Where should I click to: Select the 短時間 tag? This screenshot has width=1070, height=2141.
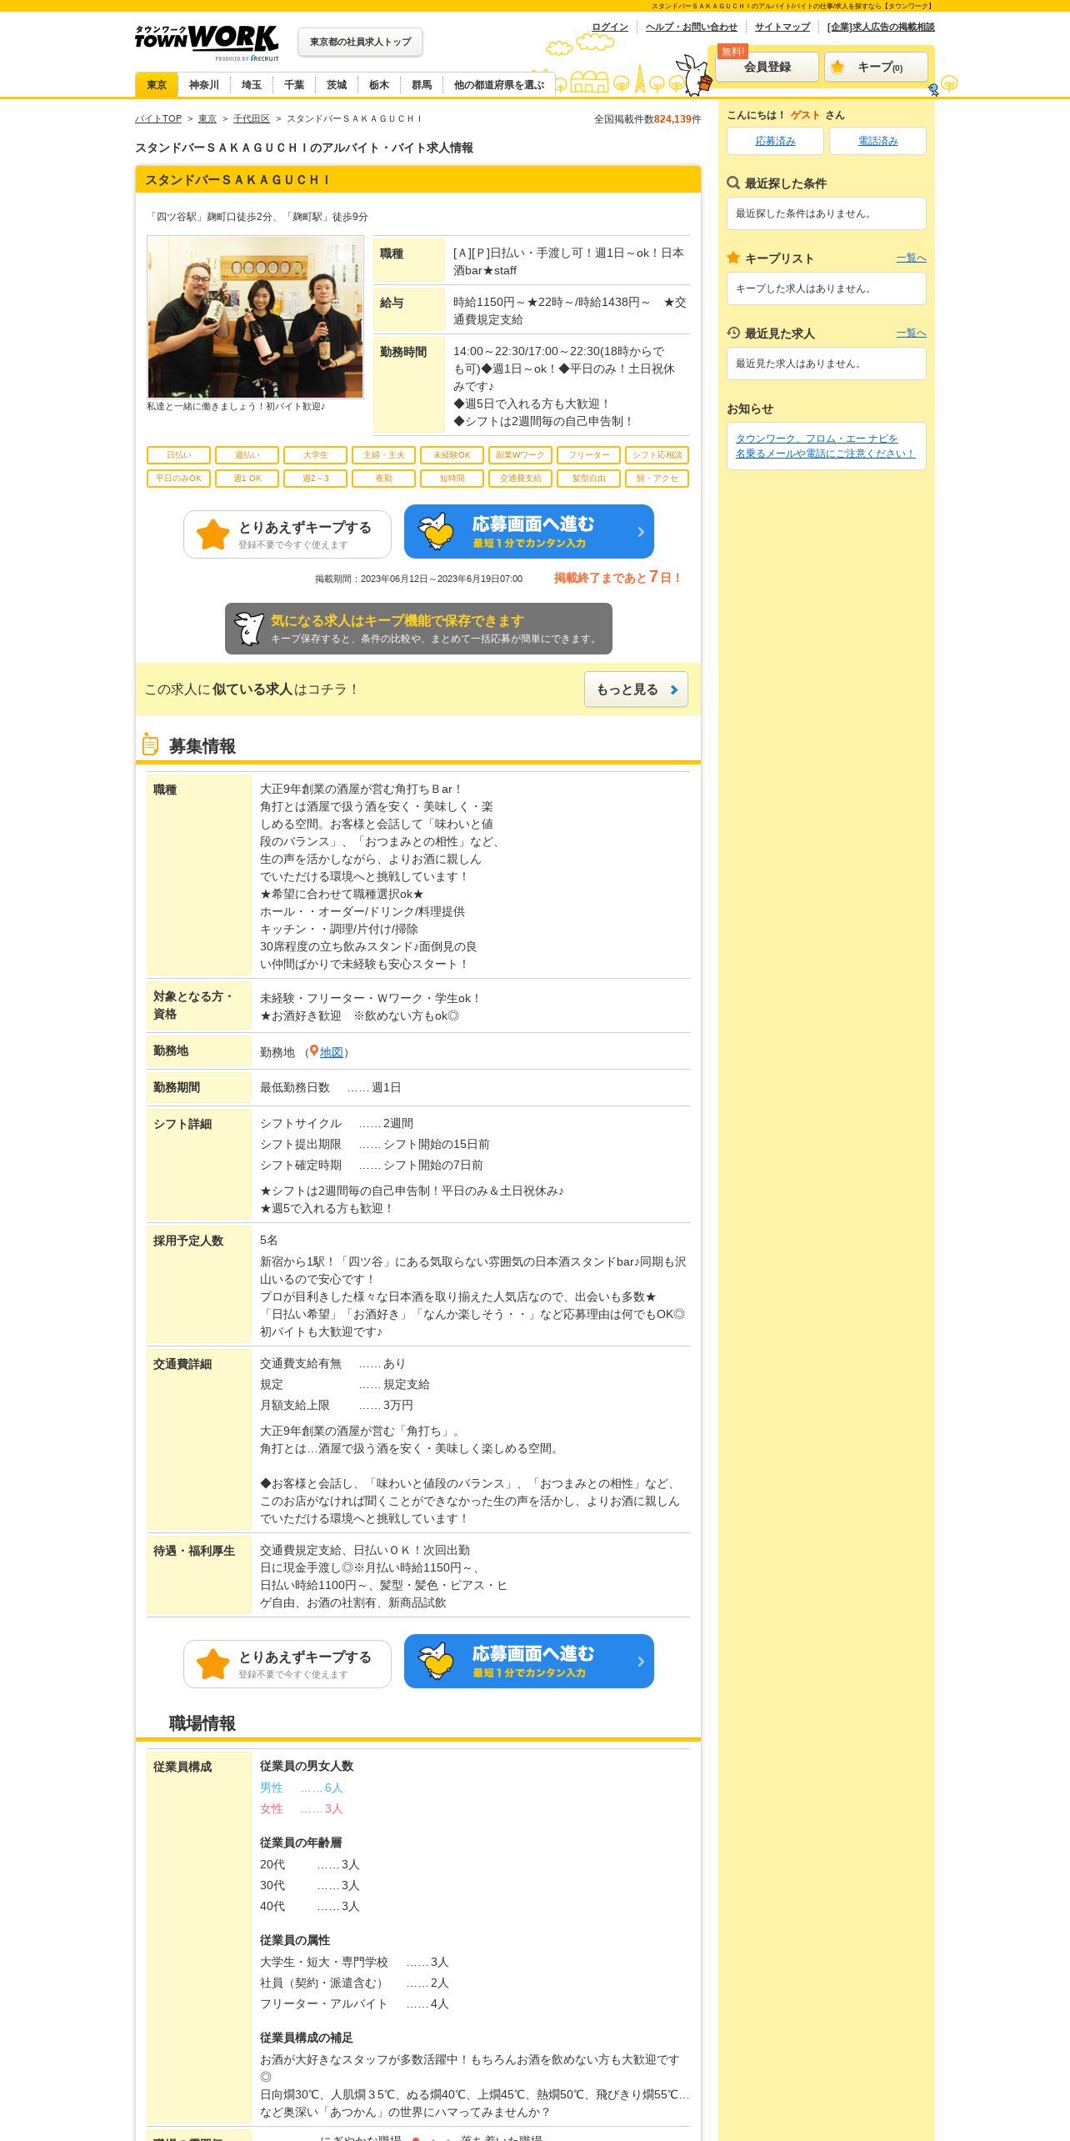coord(452,479)
